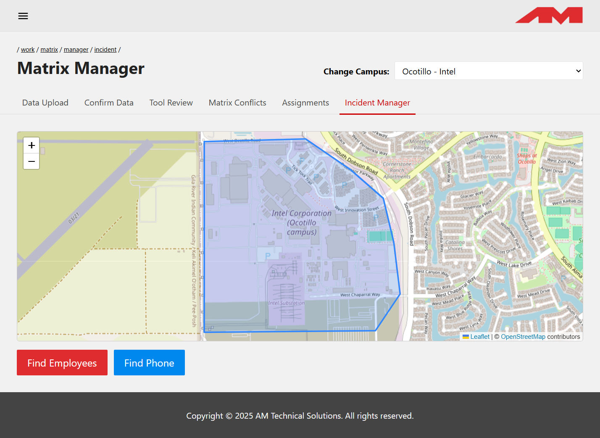Select the Incident Manager tab

(x=377, y=103)
